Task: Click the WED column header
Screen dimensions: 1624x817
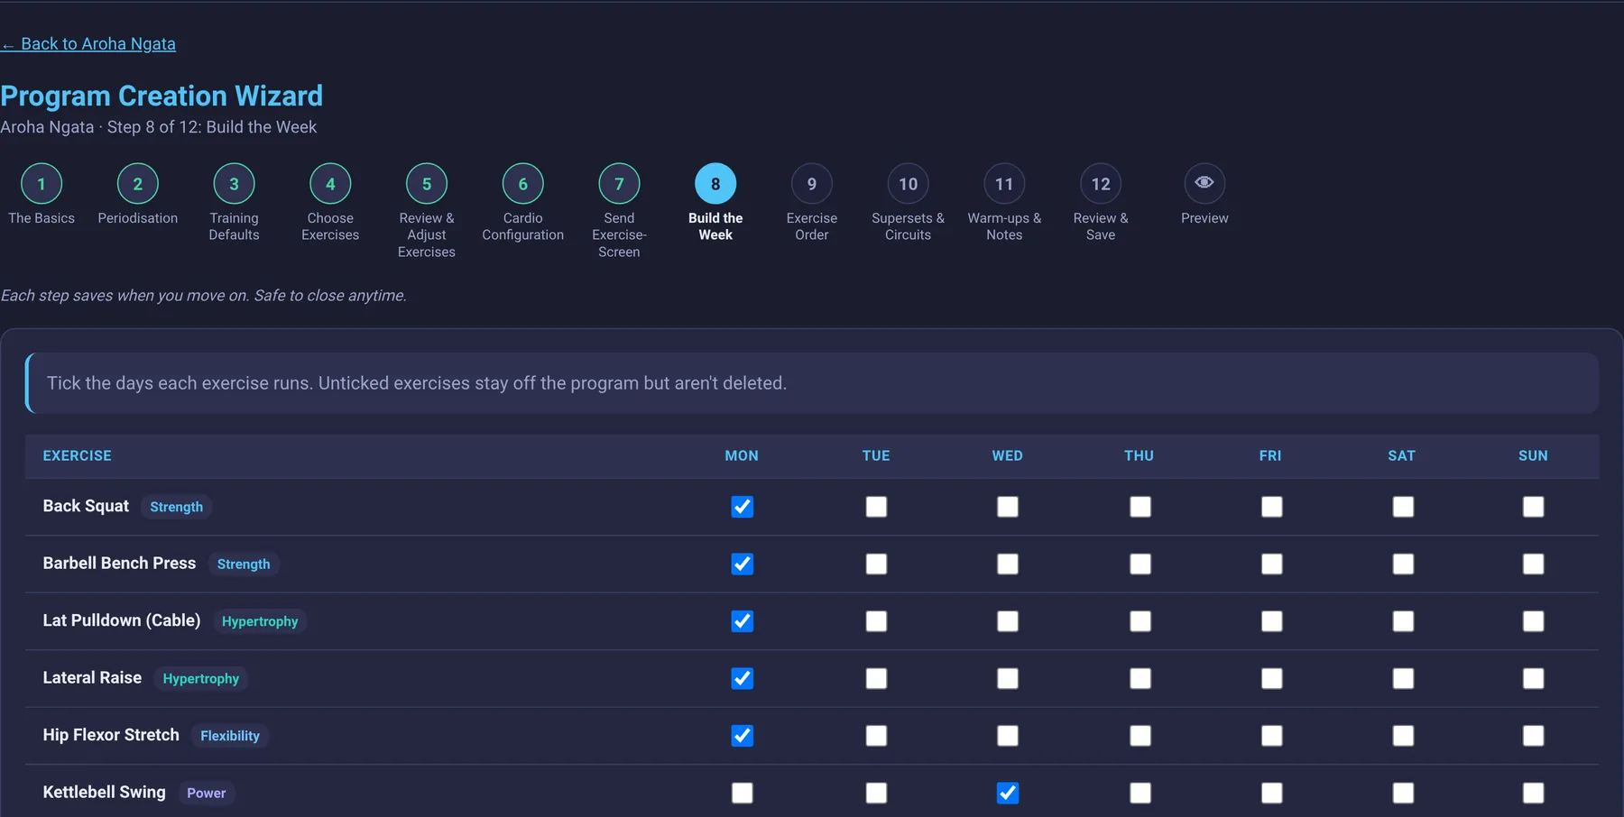Action: (x=1008, y=455)
